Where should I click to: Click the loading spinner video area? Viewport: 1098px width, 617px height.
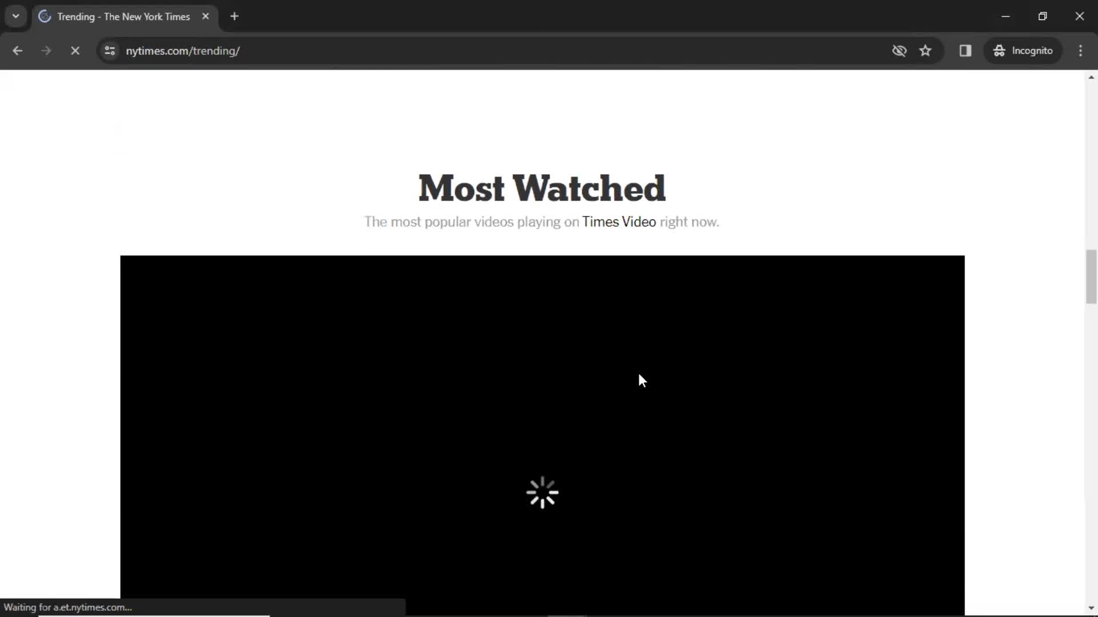pos(542,492)
